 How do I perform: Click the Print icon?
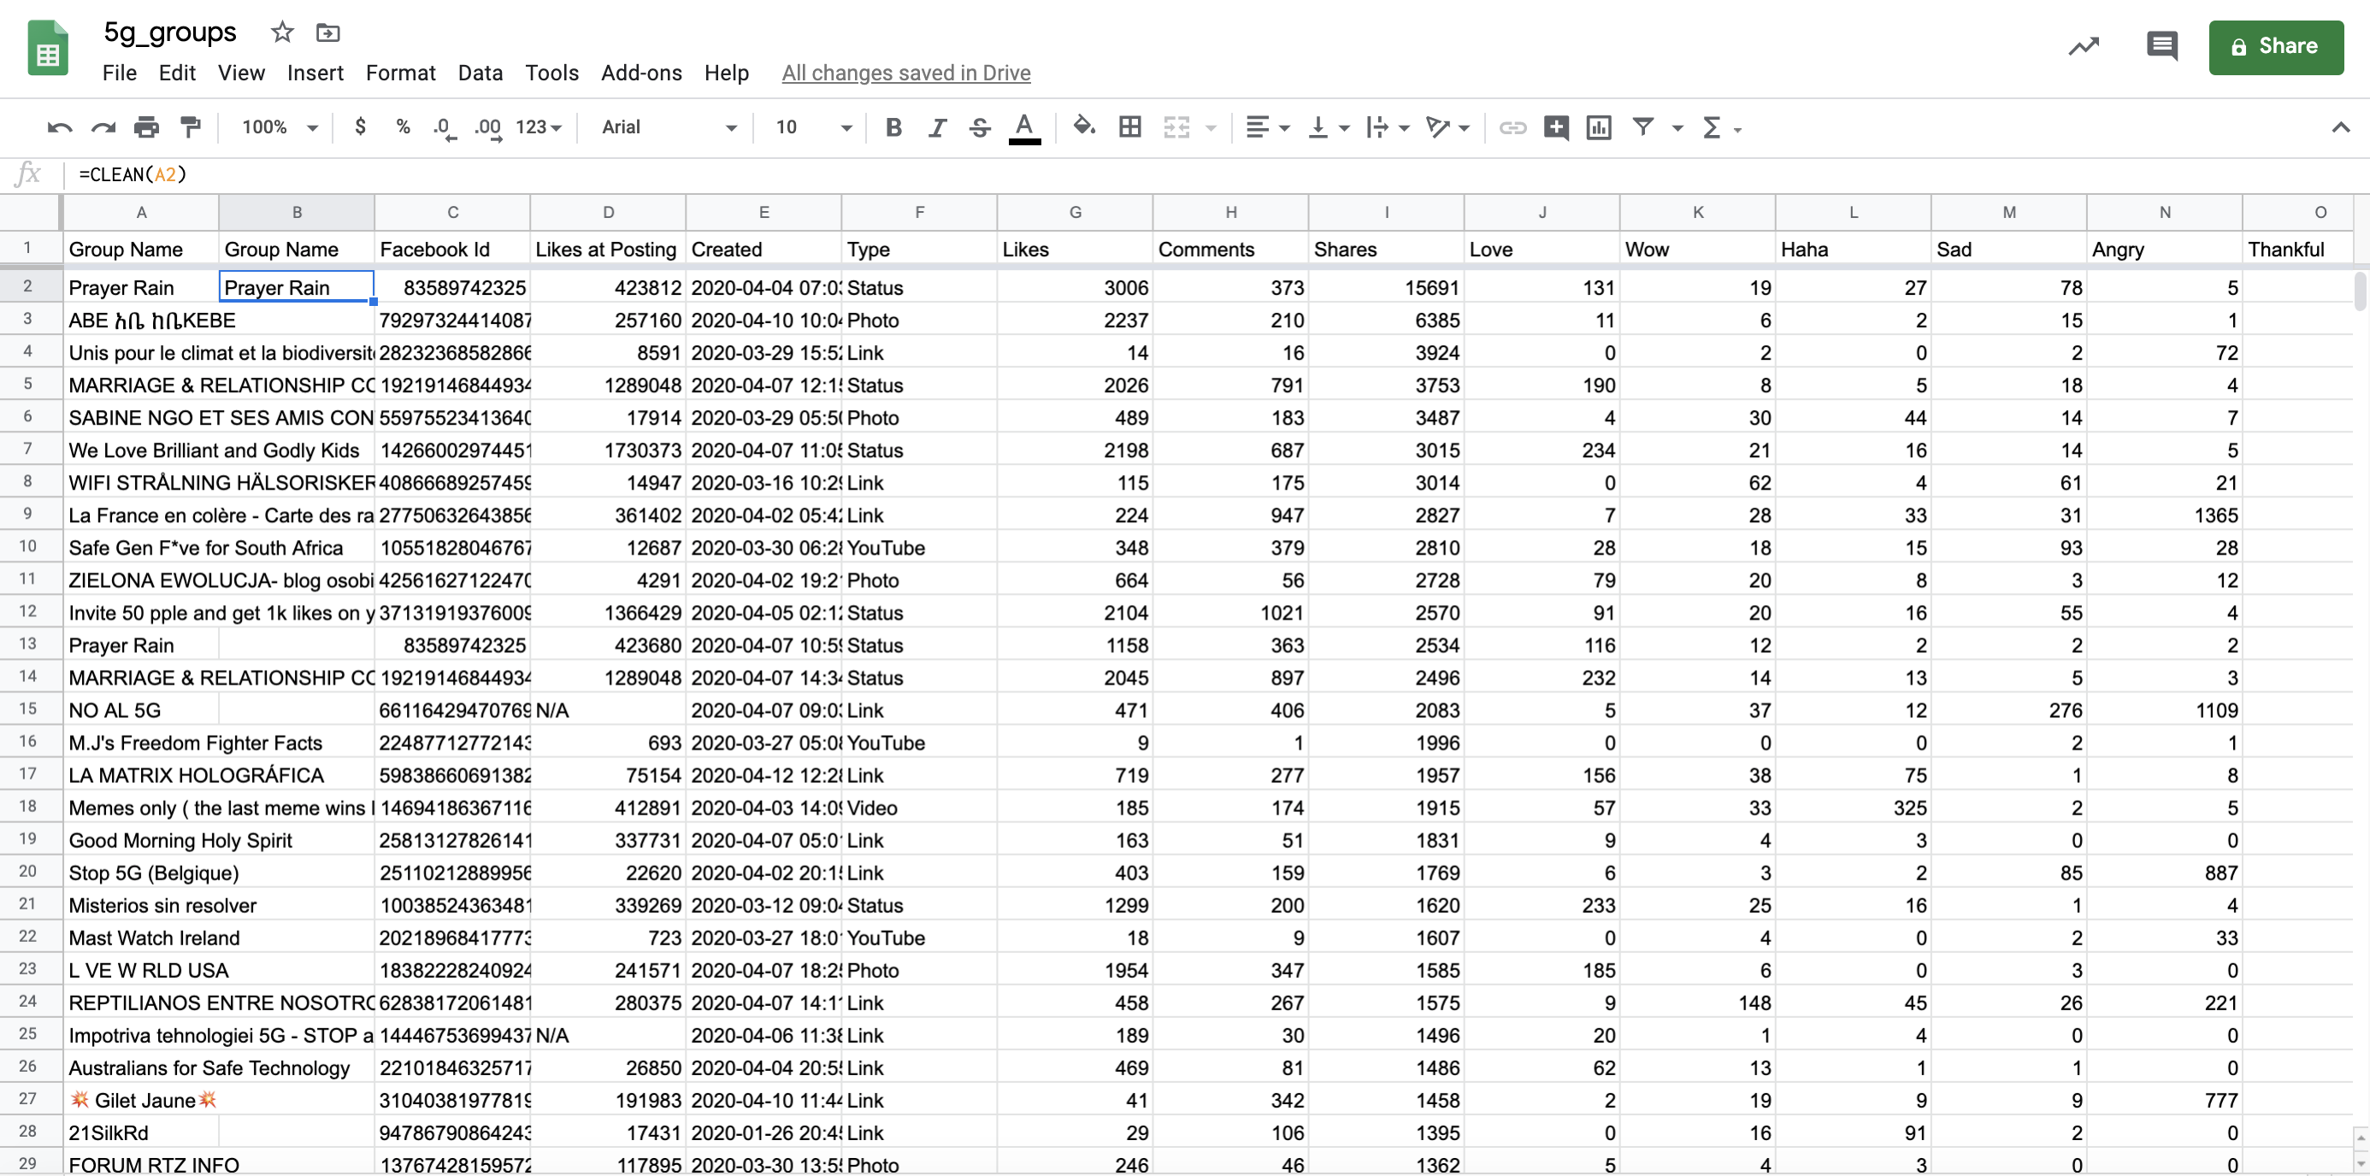click(146, 128)
